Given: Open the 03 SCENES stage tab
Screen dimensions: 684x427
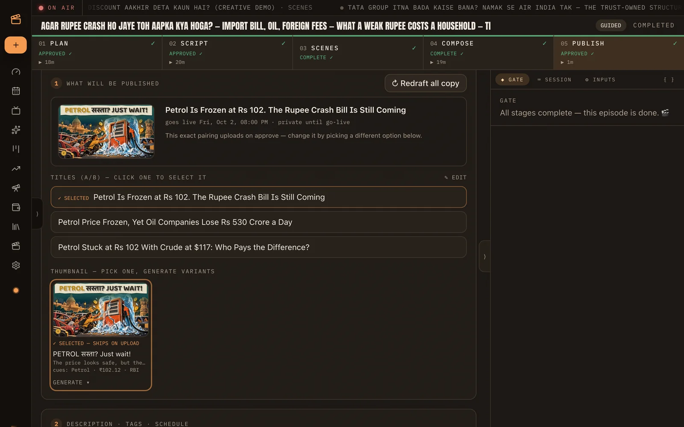Looking at the screenshot, I should pos(358,53).
